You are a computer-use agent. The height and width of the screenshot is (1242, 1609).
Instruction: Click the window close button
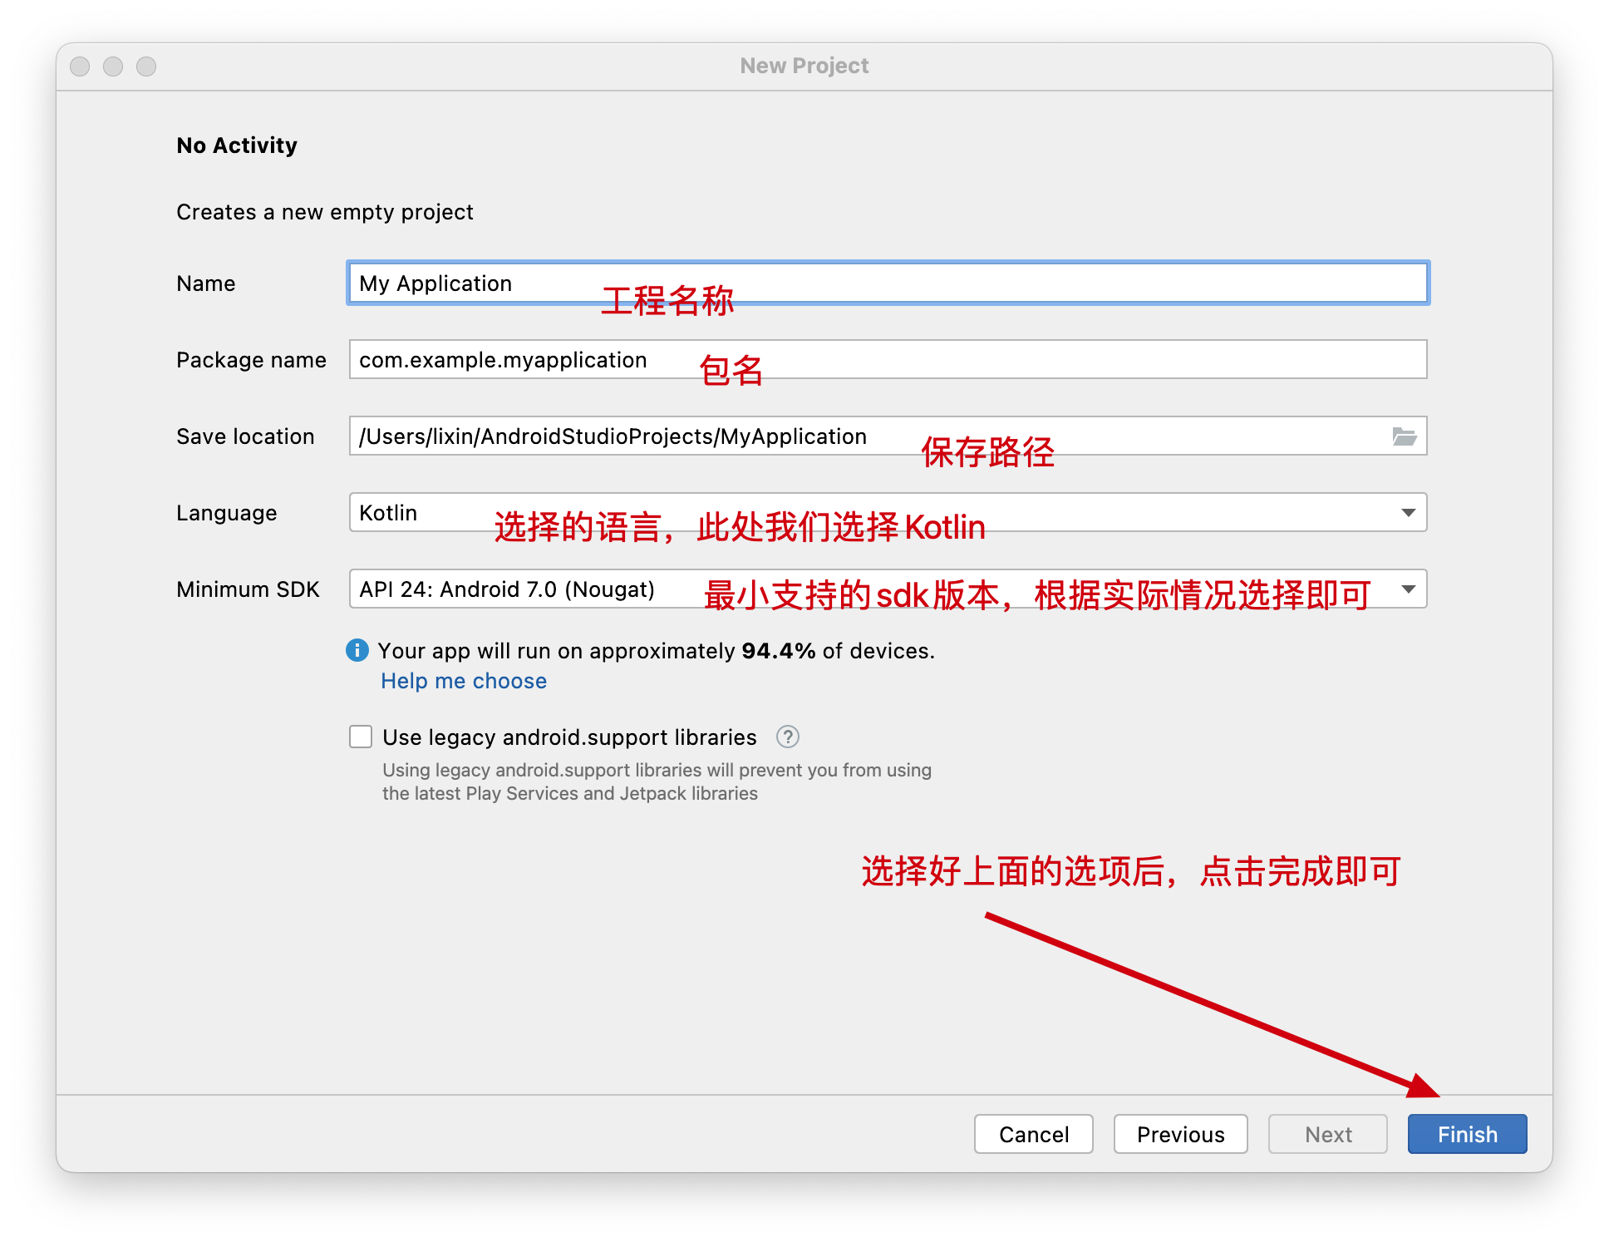(80, 67)
